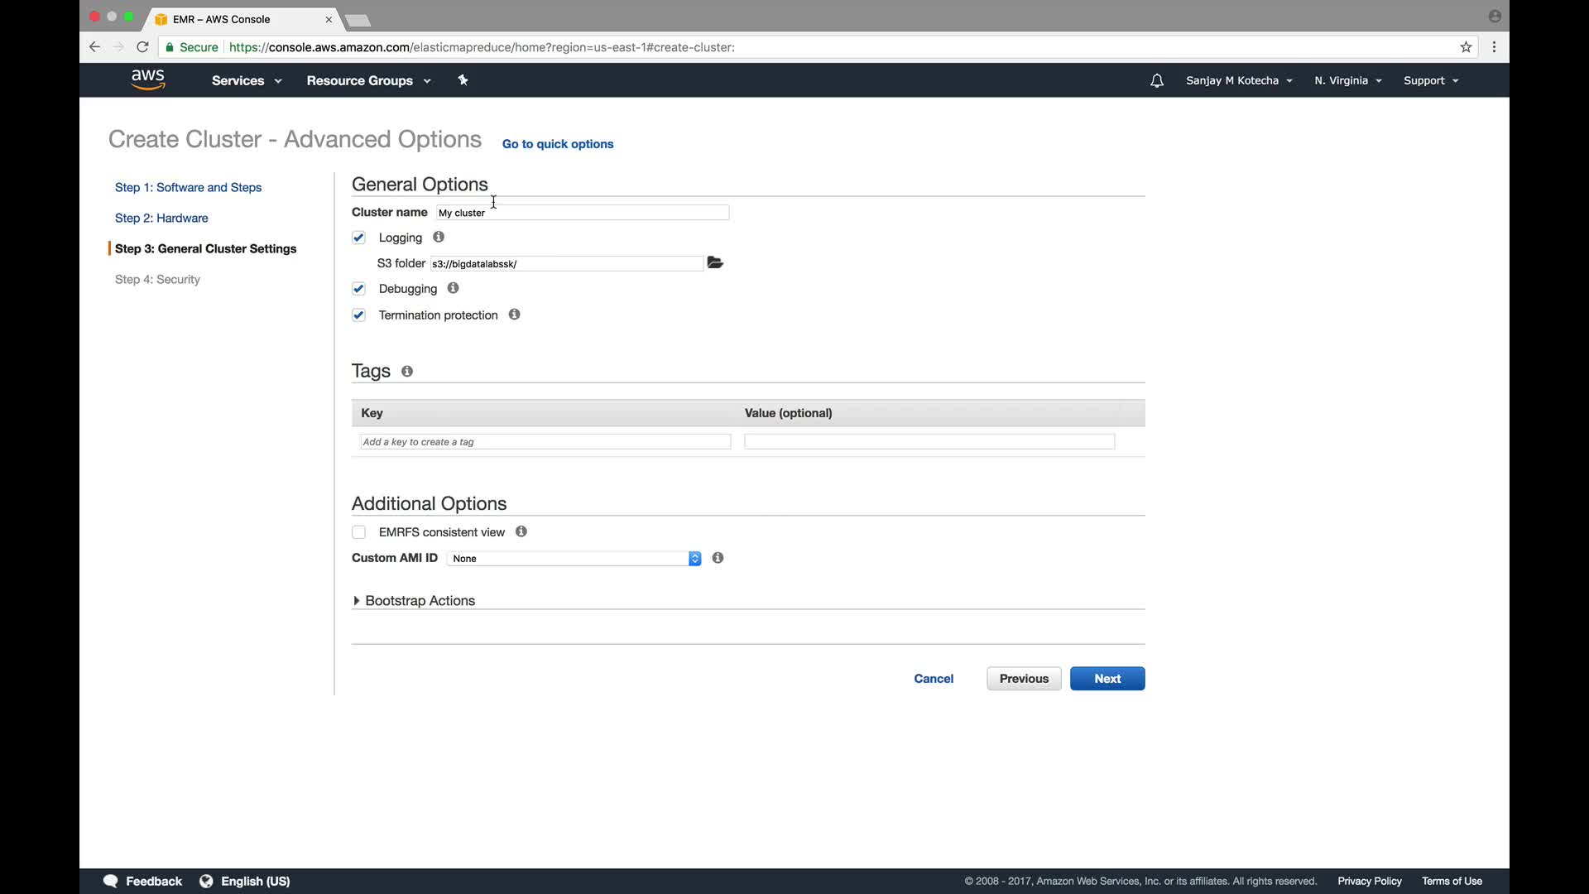
Task: Click the EMRFS consistent view info icon
Action: [x=521, y=531]
